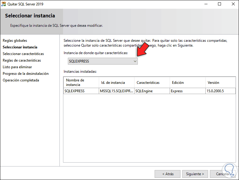Open the Progreso de la desinstalación step

tap(26, 74)
